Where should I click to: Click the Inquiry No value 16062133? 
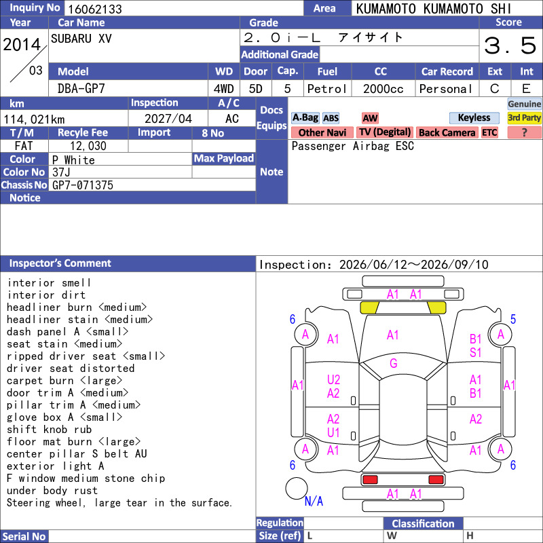95,9
